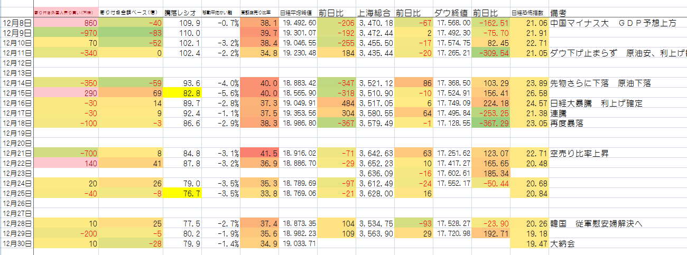
Task: Select the ダウ終値 header cell
Action: (452, 12)
